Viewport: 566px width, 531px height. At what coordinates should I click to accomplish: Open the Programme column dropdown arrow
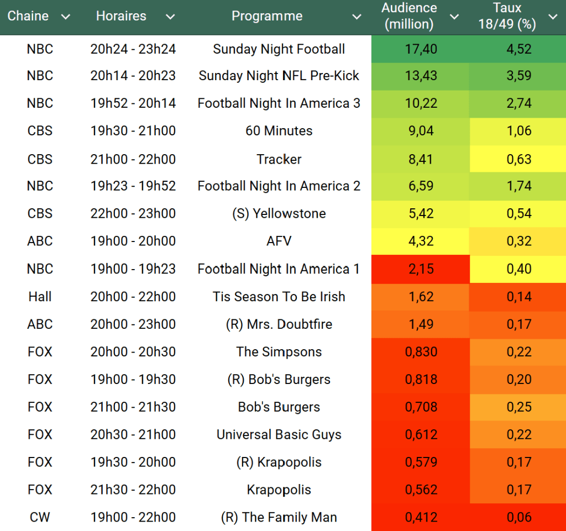[357, 17]
